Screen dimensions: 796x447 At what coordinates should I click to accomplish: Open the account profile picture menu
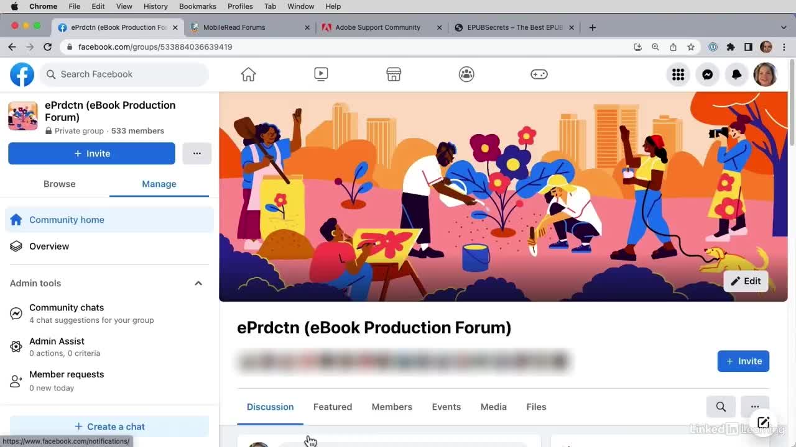point(766,74)
